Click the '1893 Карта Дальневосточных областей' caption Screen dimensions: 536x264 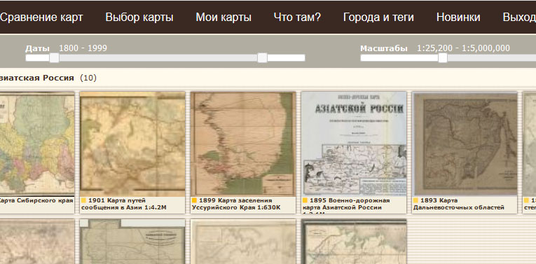[x=459, y=204]
